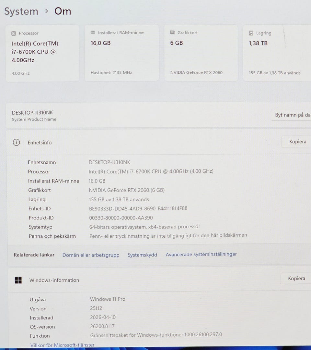This screenshot has height=350, width=311.
Task: Click the Grafikkort display icon
Action: point(172,32)
